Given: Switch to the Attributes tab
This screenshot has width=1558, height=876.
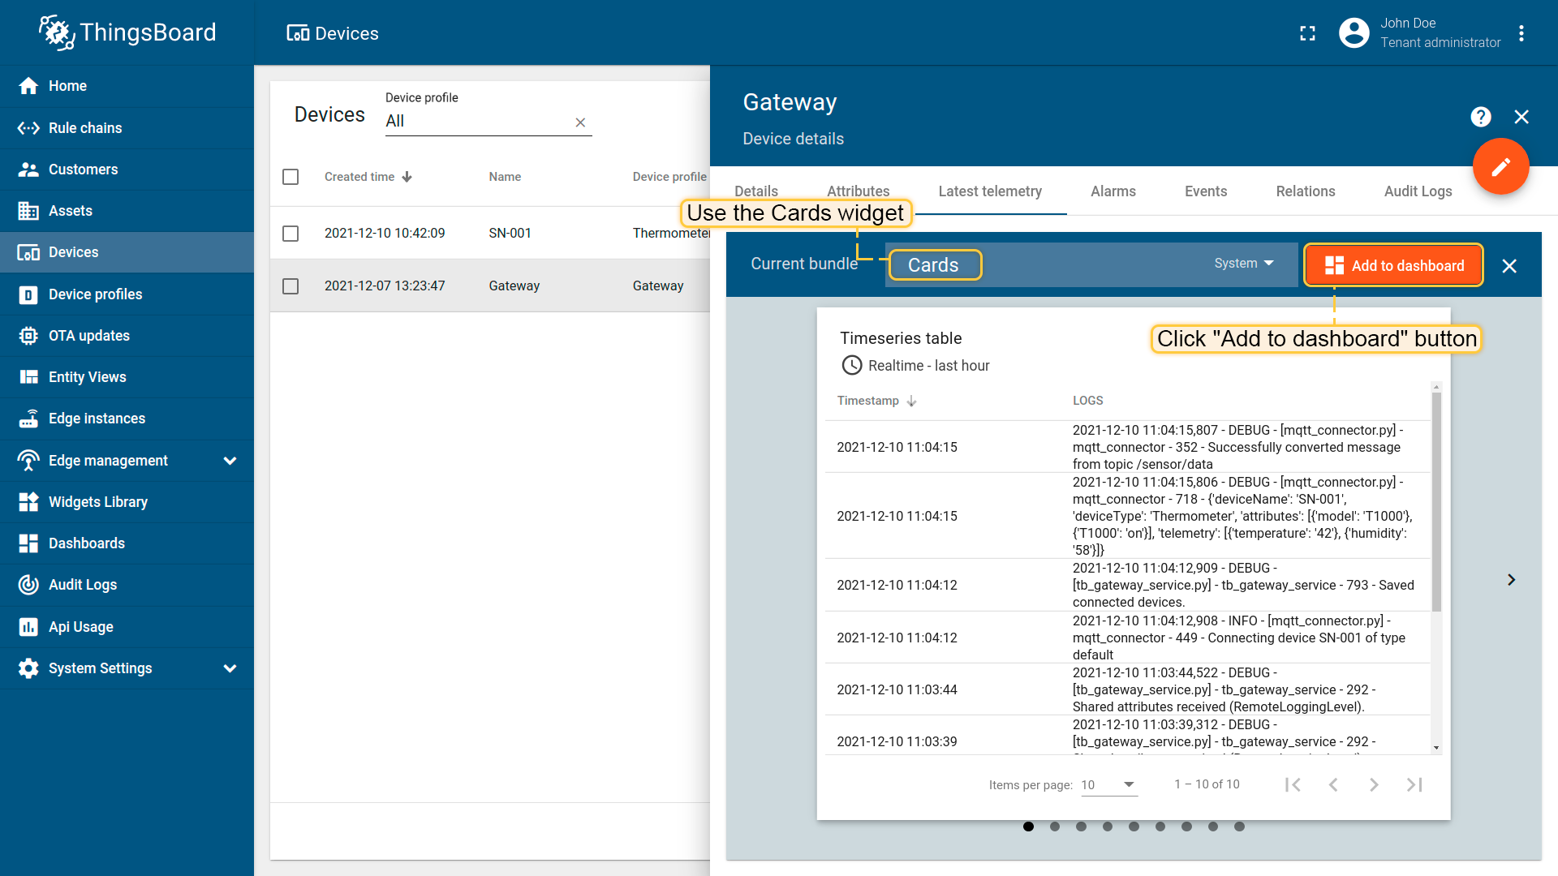Looking at the screenshot, I should (x=859, y=191).
